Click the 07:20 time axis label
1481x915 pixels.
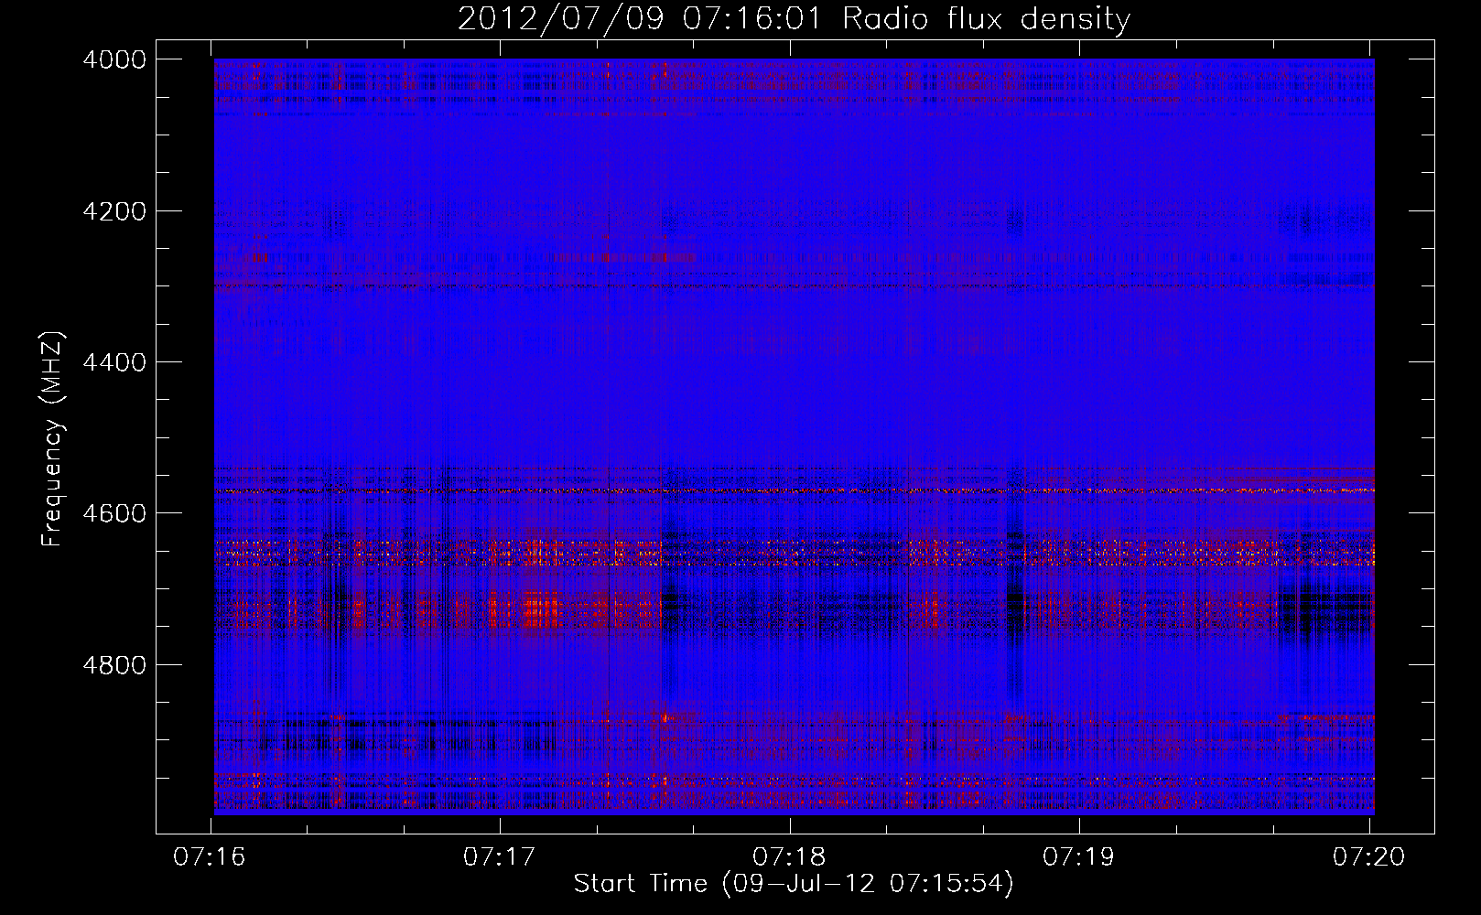click(x=1368, y=857)
